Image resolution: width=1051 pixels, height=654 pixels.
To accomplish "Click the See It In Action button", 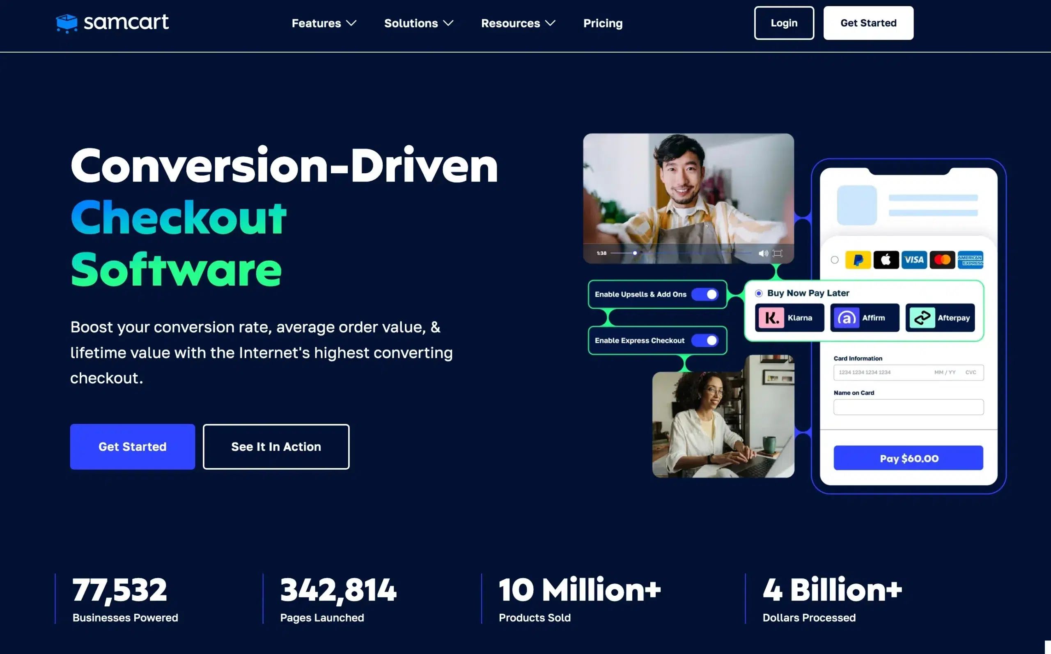I will (276, 446).
